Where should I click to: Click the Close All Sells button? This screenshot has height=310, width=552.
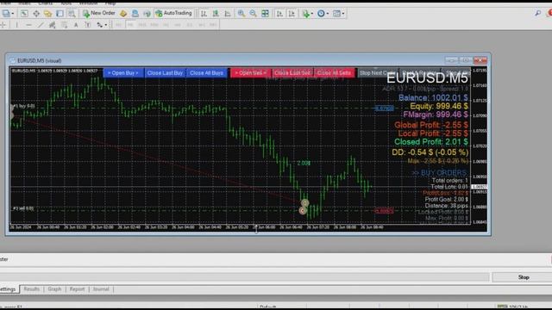coord(334,72)
